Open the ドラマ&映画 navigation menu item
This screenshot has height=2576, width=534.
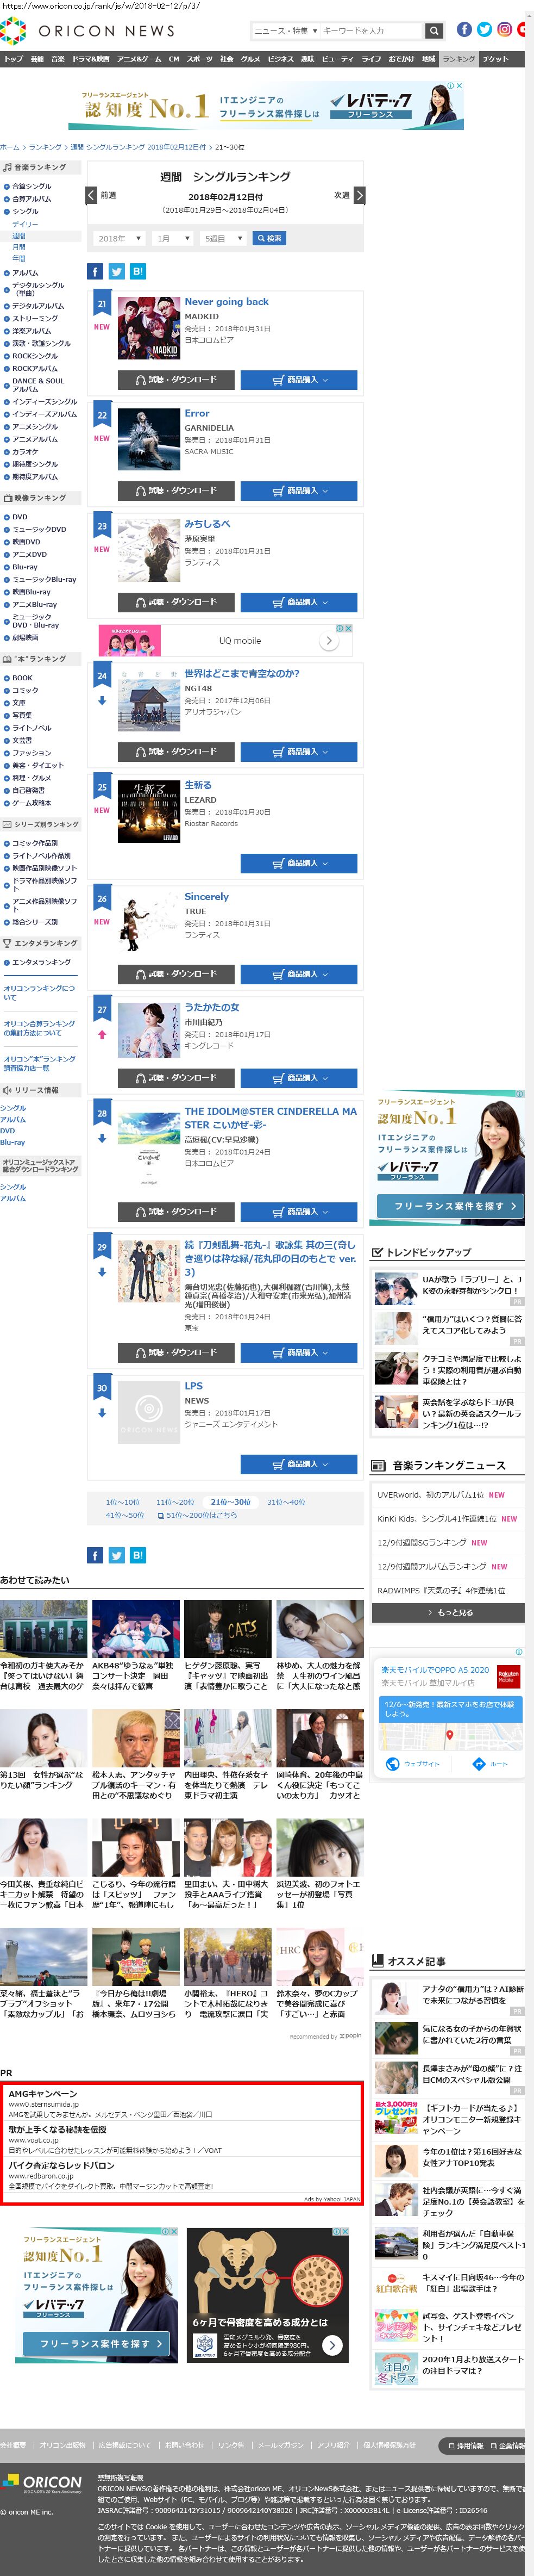[x=92, y=59]
